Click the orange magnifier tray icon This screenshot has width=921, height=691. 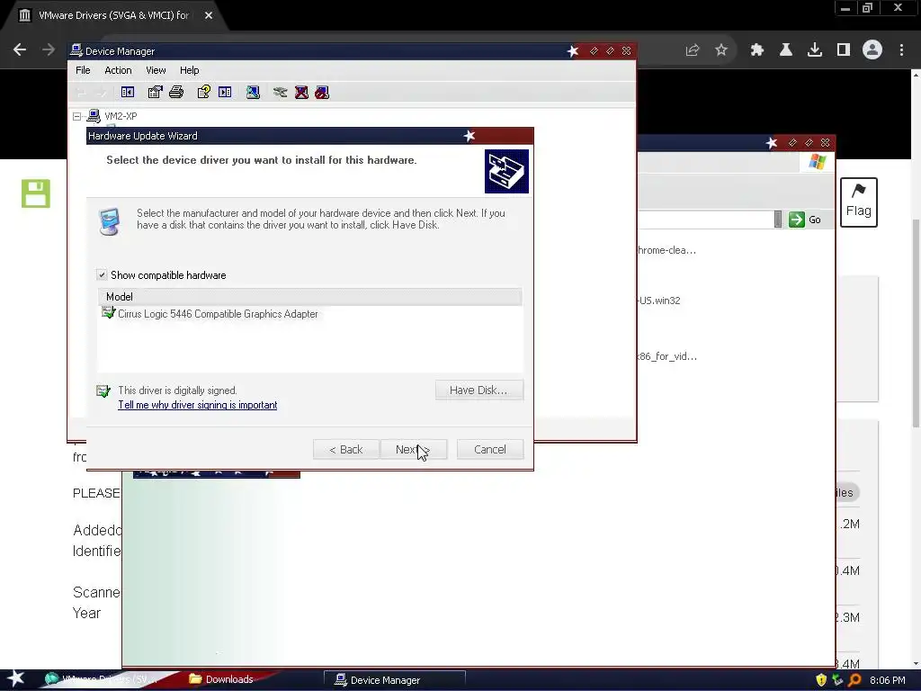pyautogui.click(x=854, y=680)
